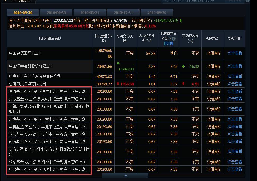
Task: Select 中欧基金-农业银行-中欧中证金融资产管理计划
Action: pyautogui.click(x=47, y=169)
